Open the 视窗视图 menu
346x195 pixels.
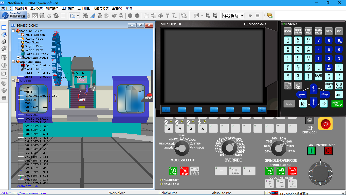point(21,8)
